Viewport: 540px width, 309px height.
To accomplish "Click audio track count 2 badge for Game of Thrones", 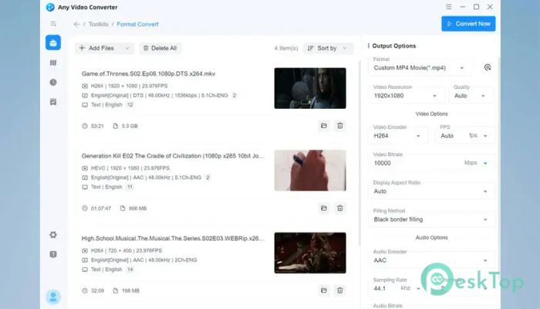I will (x=235, y=96).
